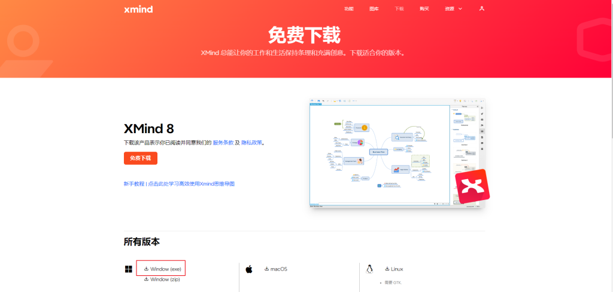Download the Linux version
The width and height of the screenshot is (613, 292).
point(394,269)
